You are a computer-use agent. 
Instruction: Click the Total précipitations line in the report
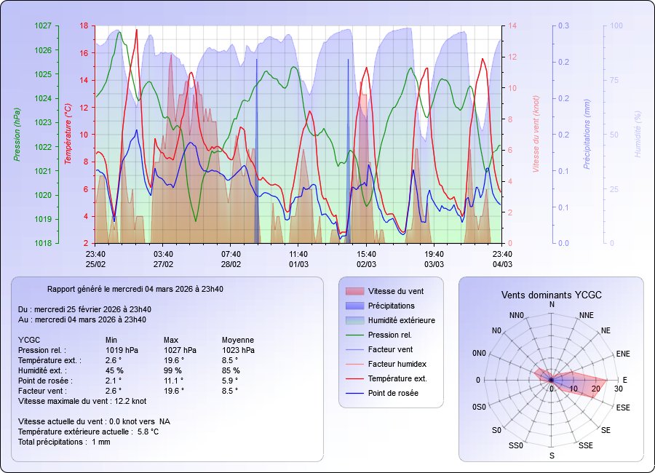click(x=64, y=442)
